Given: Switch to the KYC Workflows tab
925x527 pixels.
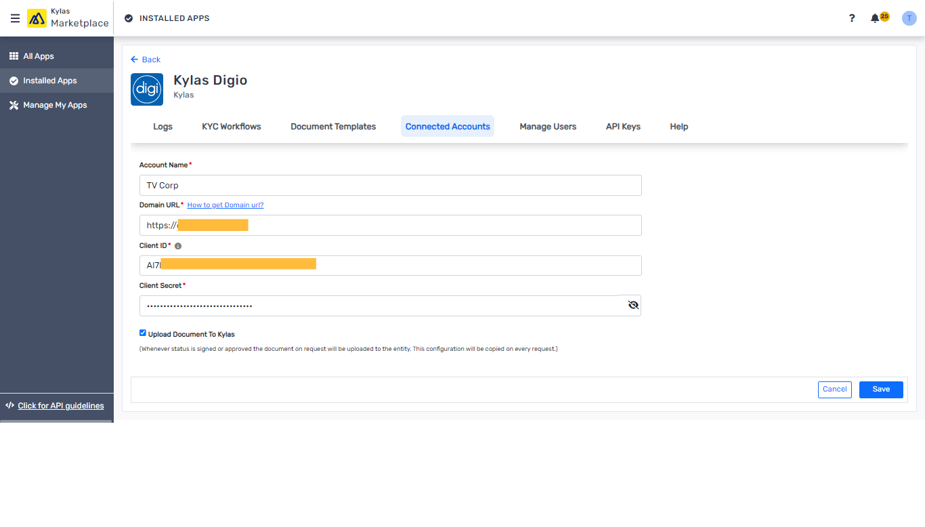Looking at the screenshot, I should (x=231, y=126).
